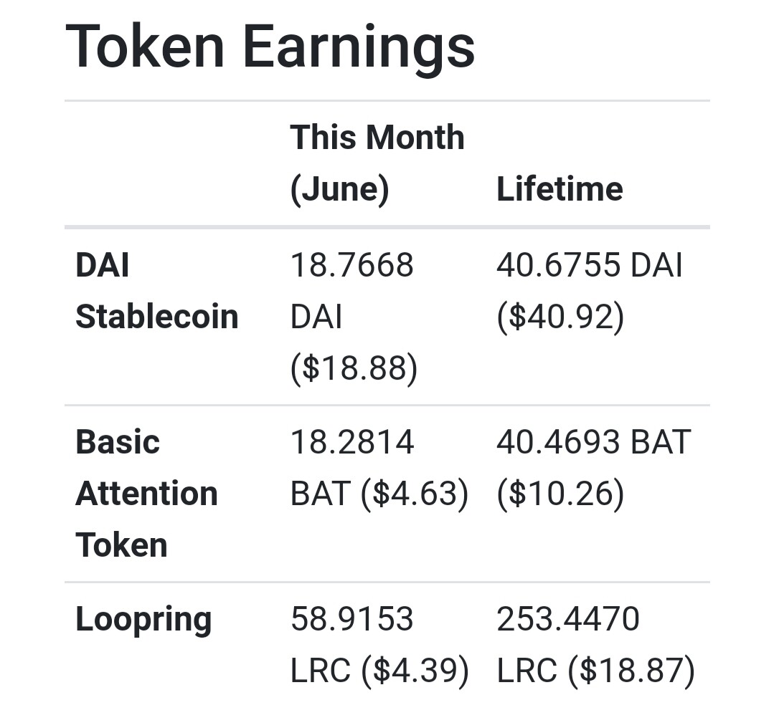Click the DAI Stablecoin row label
774x705 pixels.
tap(157, 291)
